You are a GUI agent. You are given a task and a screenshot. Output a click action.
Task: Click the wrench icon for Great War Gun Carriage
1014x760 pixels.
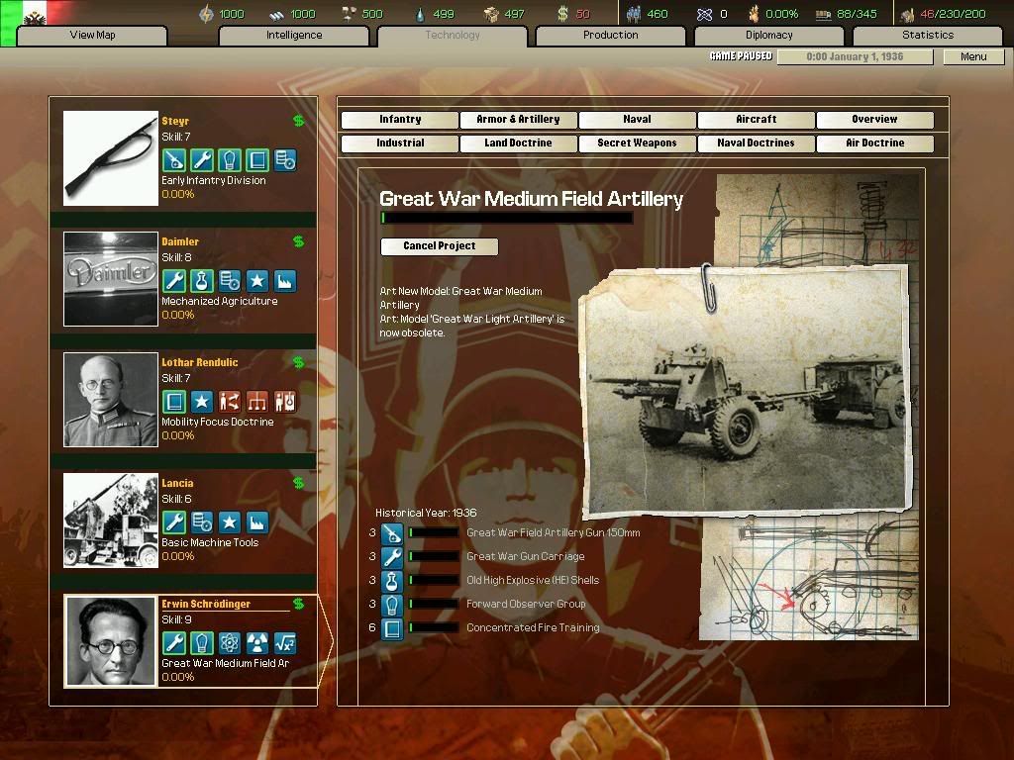392,557
